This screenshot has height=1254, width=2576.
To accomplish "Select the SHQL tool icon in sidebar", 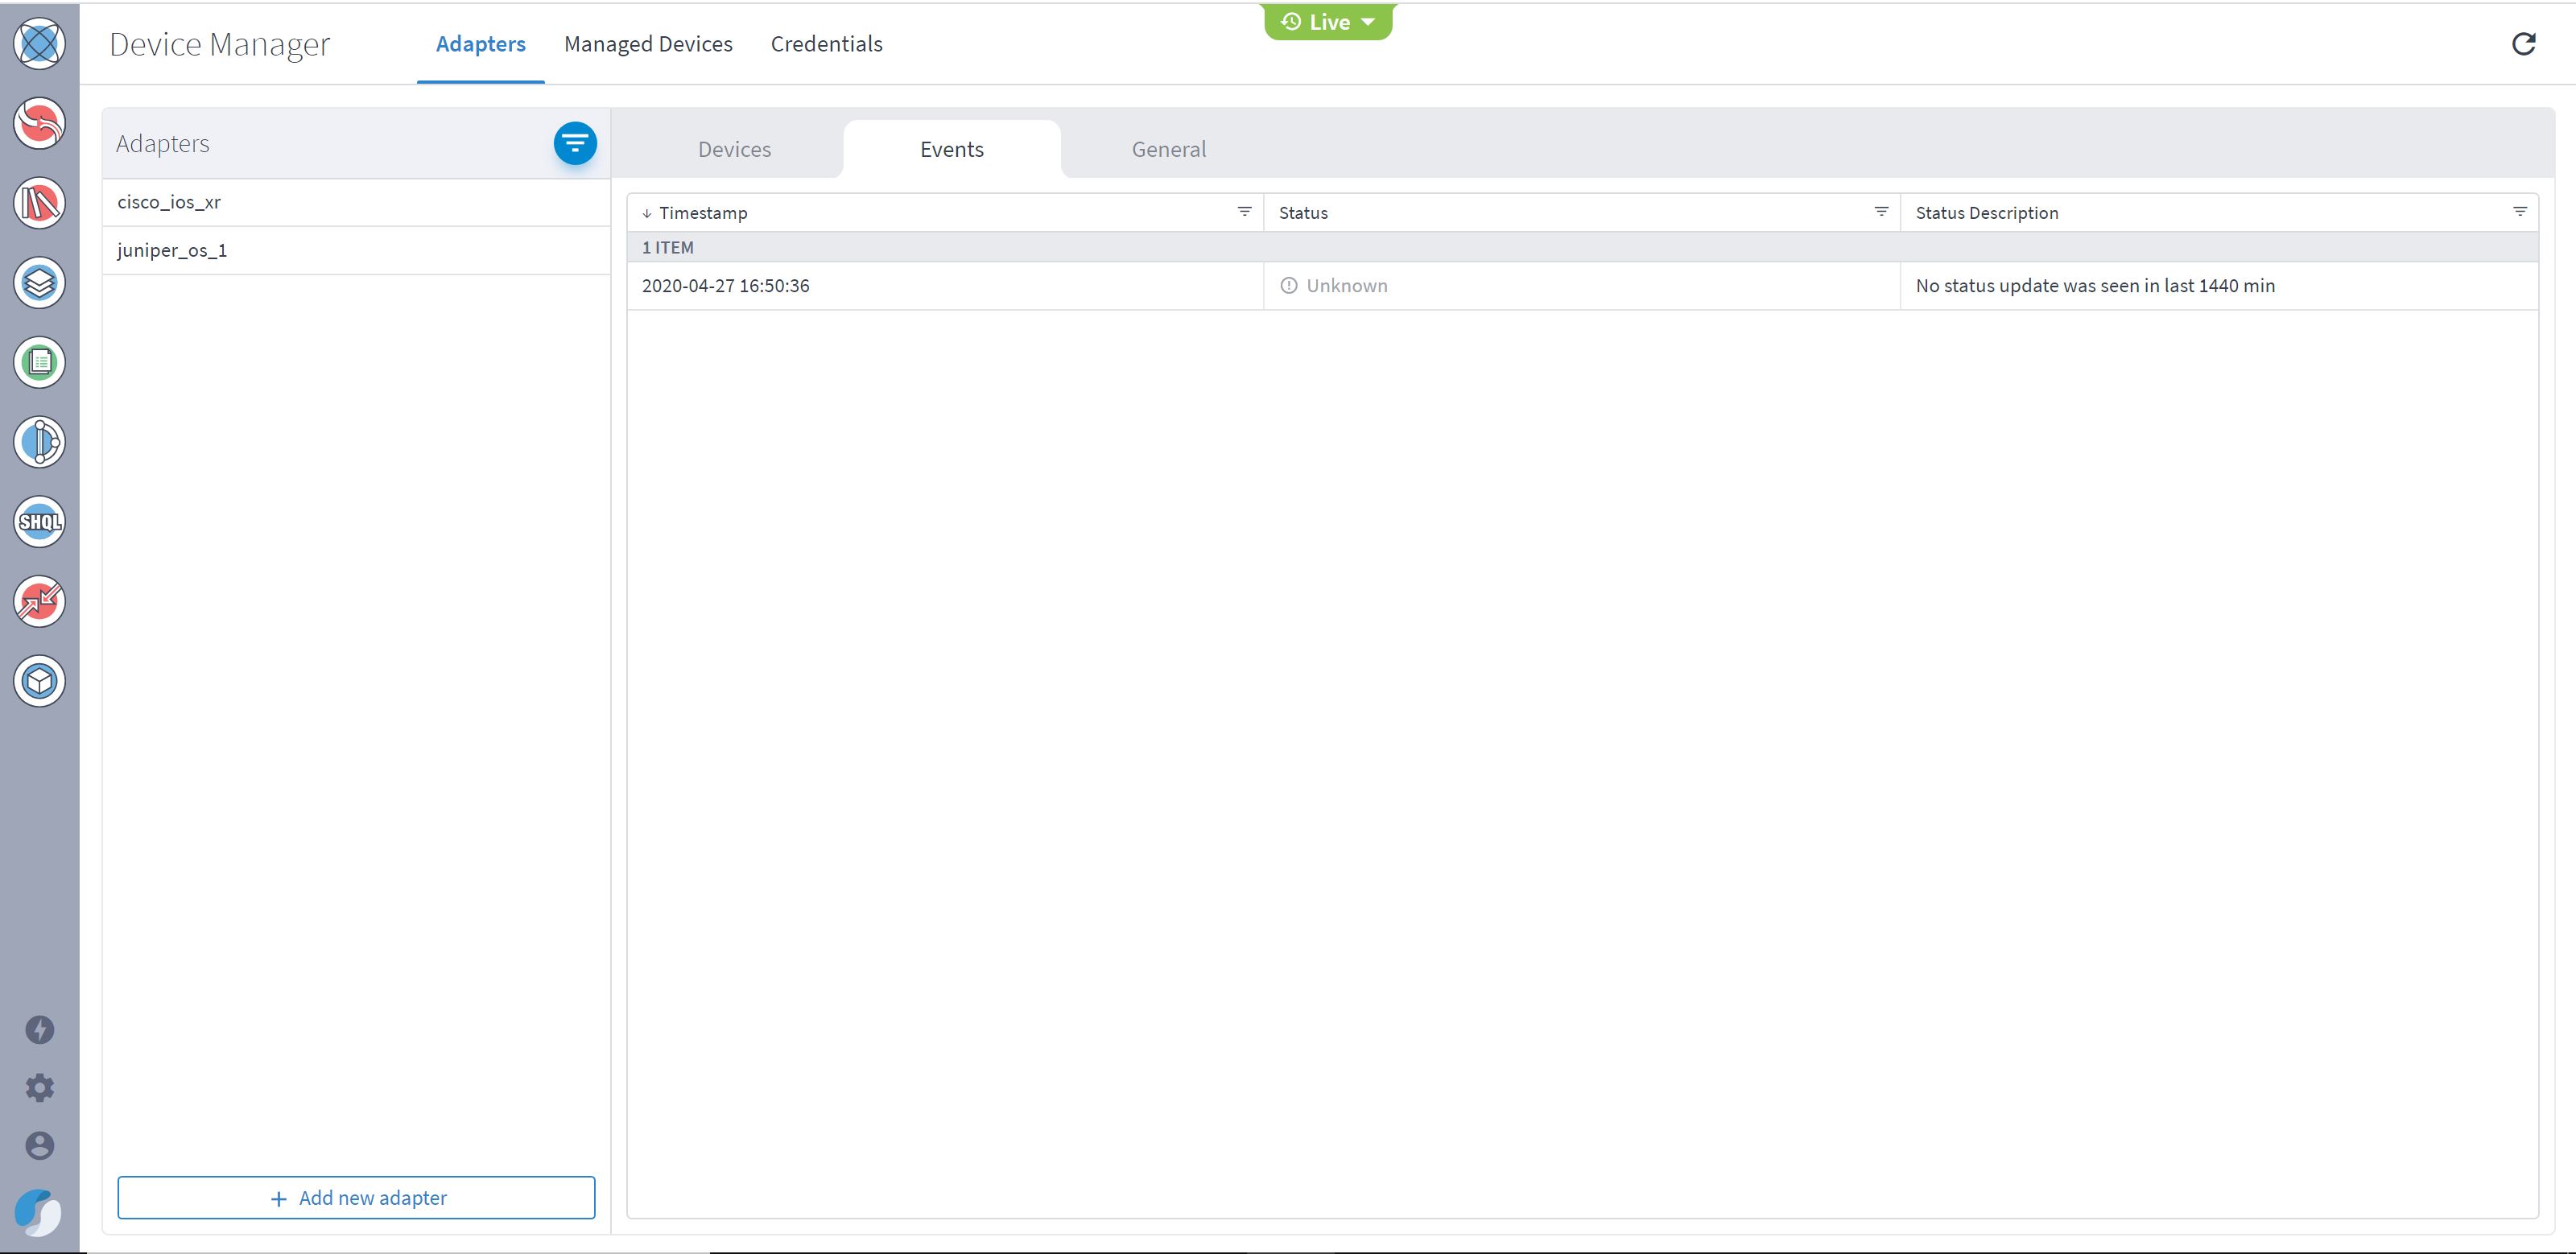I will point(39,521).
